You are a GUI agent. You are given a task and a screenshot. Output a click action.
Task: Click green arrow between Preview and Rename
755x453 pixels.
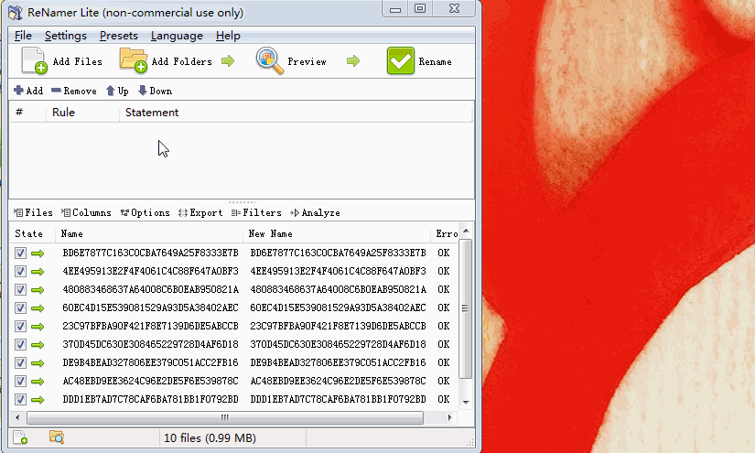[x=353, y=61]
